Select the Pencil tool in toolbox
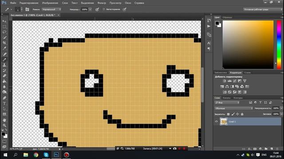This screenshot has height=159, width=284. click(4, 60)
